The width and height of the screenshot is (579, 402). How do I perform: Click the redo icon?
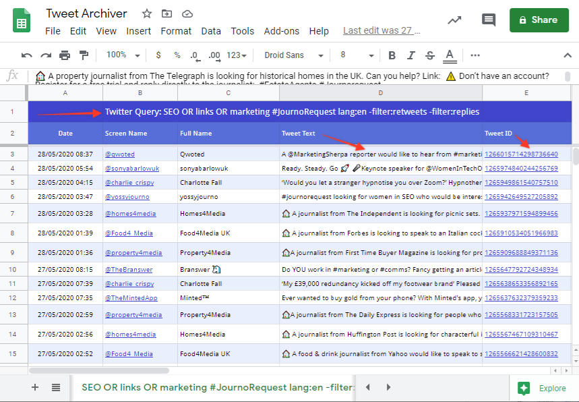tap(46, 55)
